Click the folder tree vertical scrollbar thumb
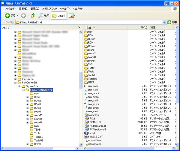The image size is (180, 151). (x=81, y=80)
